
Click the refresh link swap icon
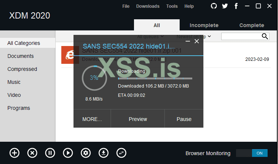[x=121, y=153]
